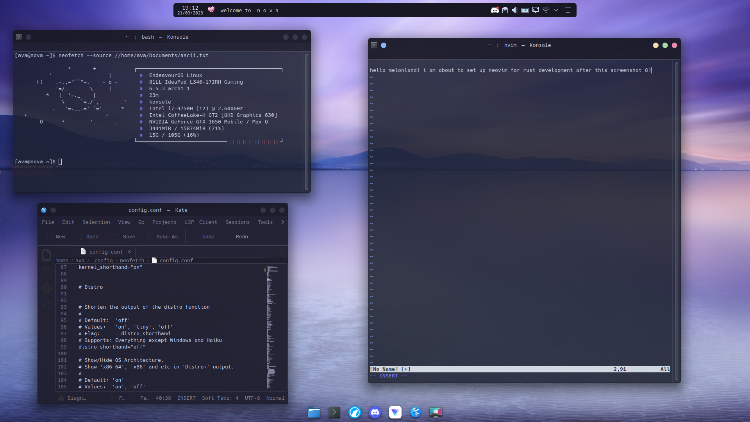Open the Projects menu in Kate
Screen dimensions: 750x422
pos(164,222)
